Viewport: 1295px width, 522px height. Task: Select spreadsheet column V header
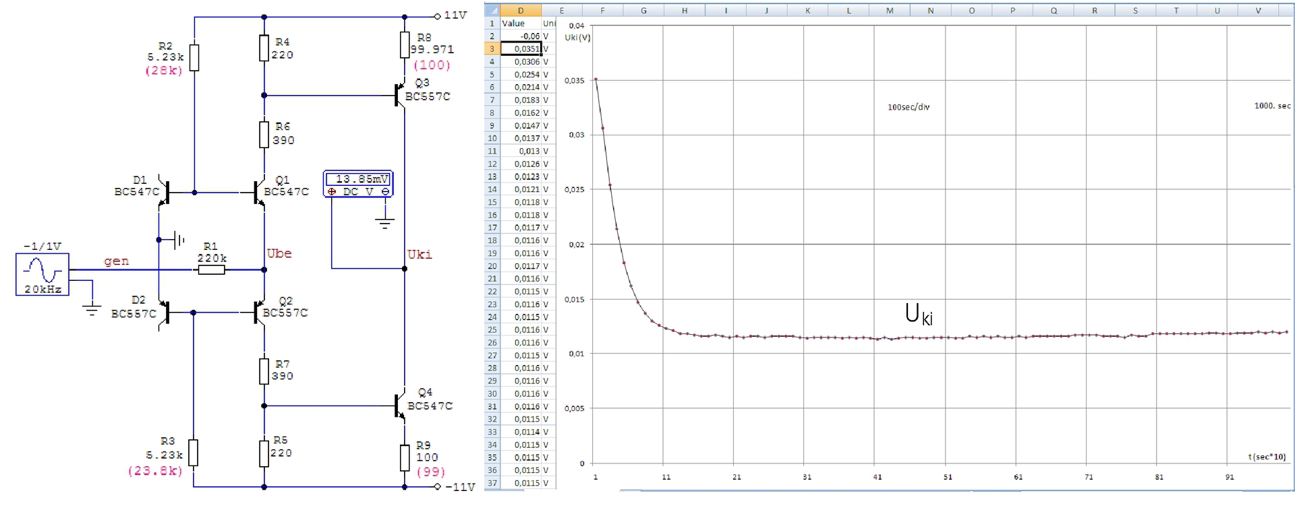pyautogui.click(x=1259, y=10)
